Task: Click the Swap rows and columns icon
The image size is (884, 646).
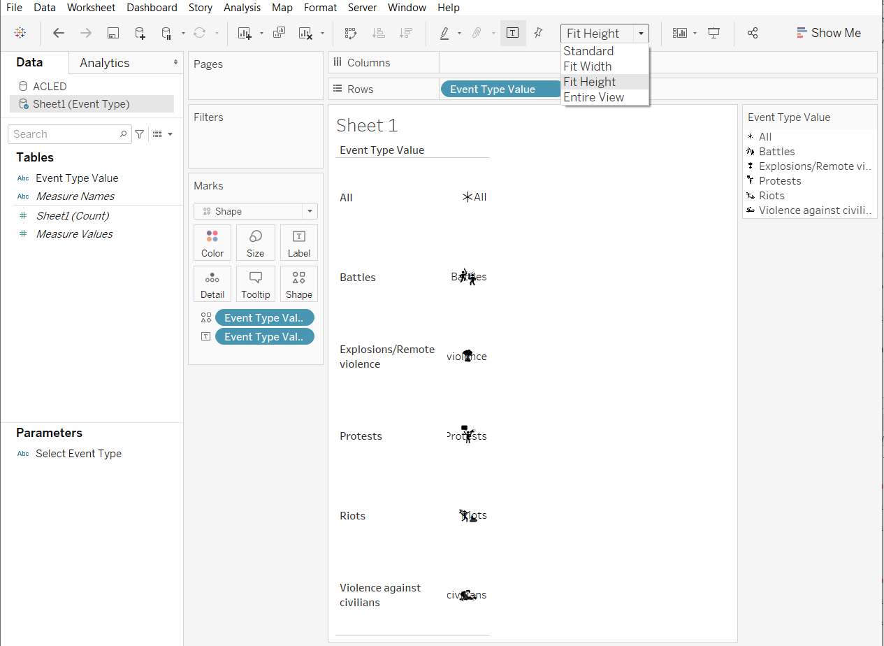Action: coord(351,33)
